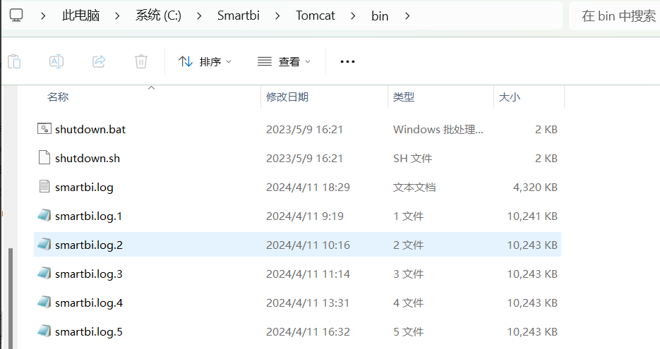Sort by 名称 column header
The image size is (660, 349).
58,97
